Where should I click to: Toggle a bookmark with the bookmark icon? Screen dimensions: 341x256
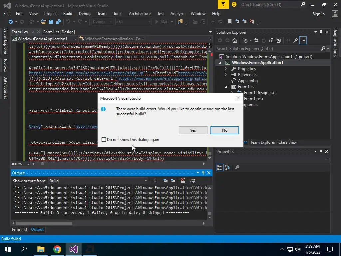pyautogui.click(x=229, y=22)
